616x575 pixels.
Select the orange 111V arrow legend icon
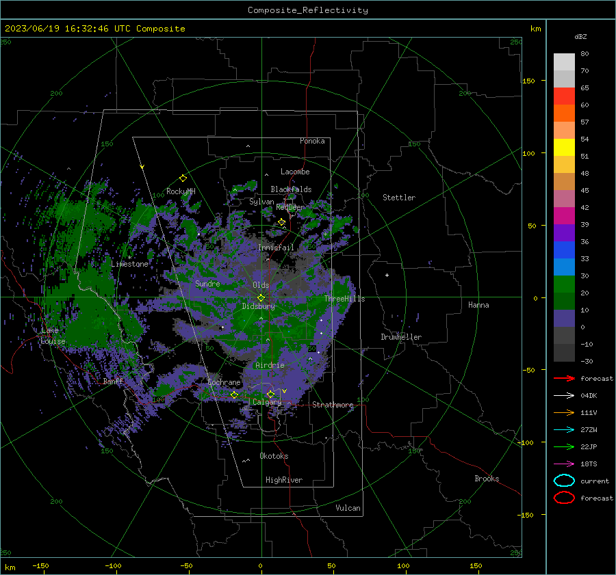click(564, 412)
